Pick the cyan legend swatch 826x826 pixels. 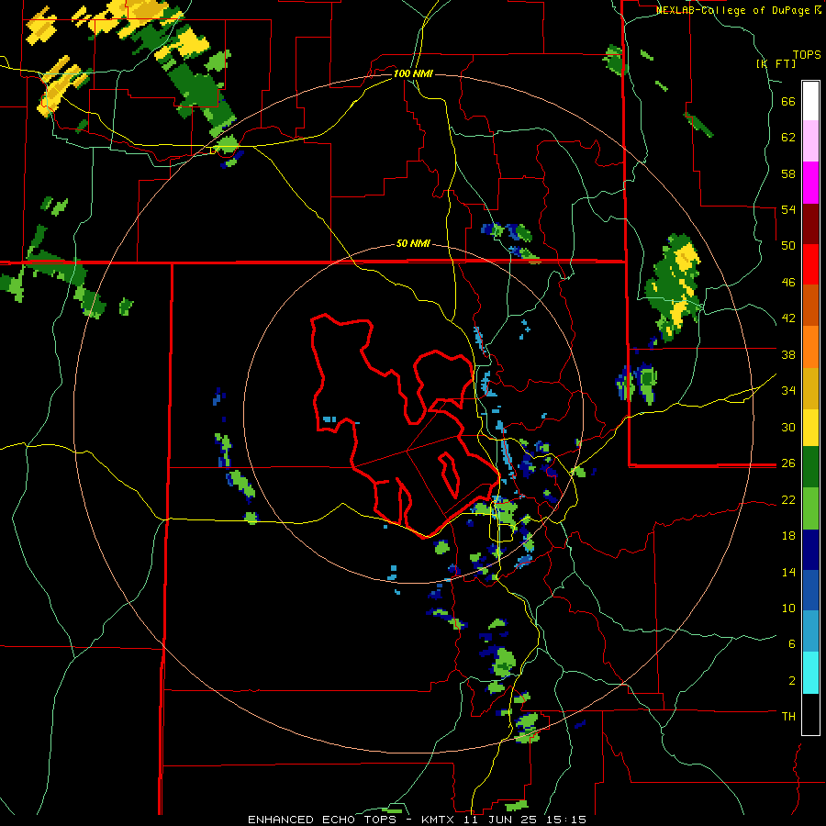pyautogui.click(x=810, y=673)
